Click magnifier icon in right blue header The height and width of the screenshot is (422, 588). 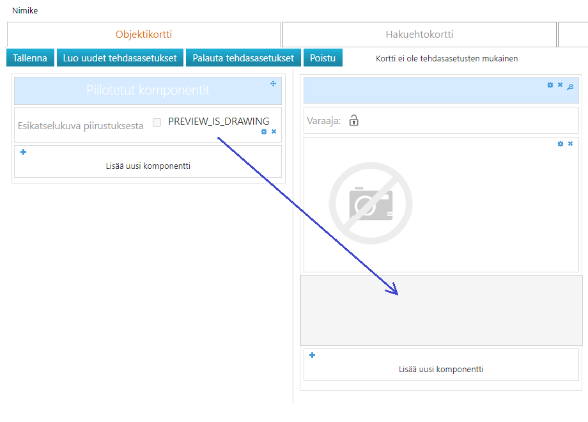(x=570, y=86)
